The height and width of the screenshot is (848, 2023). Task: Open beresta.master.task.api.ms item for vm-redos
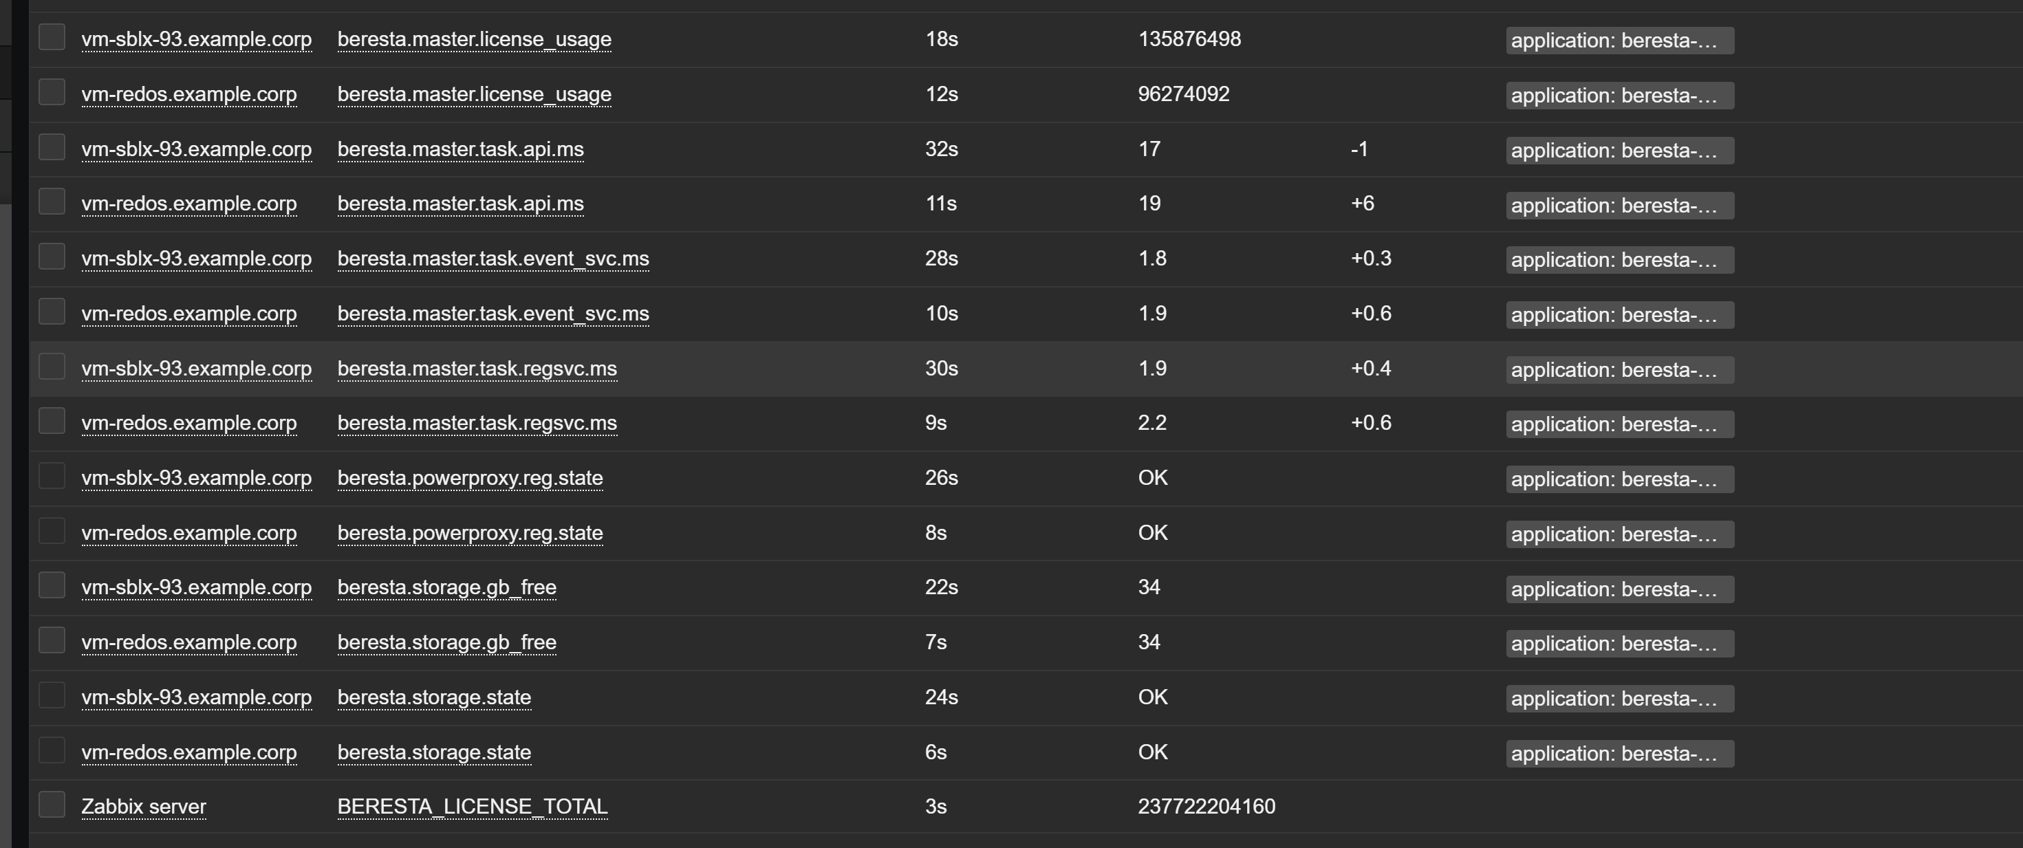click(460, 204)
